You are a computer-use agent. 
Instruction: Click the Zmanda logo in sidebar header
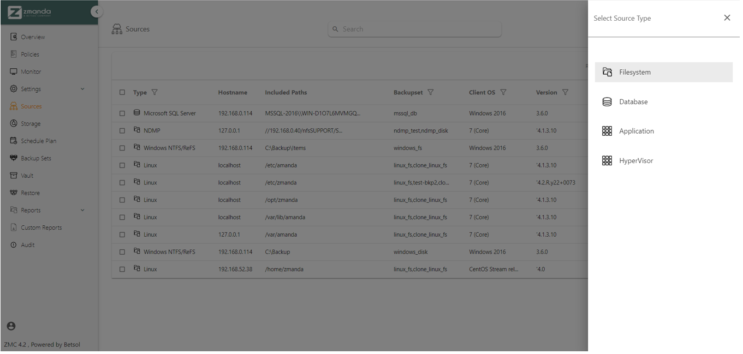(29, 12)
